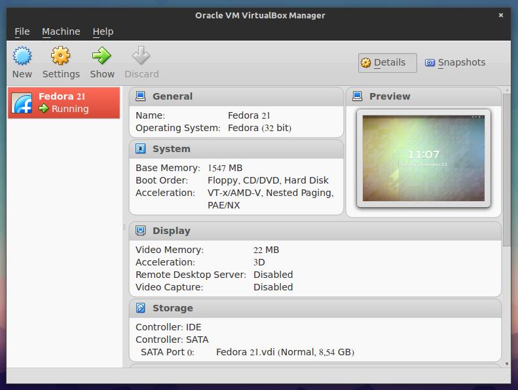The height and width of the screenshot is (390, 518).
Task: Click the Display section monitor icon
Action: tap(140, 231)
